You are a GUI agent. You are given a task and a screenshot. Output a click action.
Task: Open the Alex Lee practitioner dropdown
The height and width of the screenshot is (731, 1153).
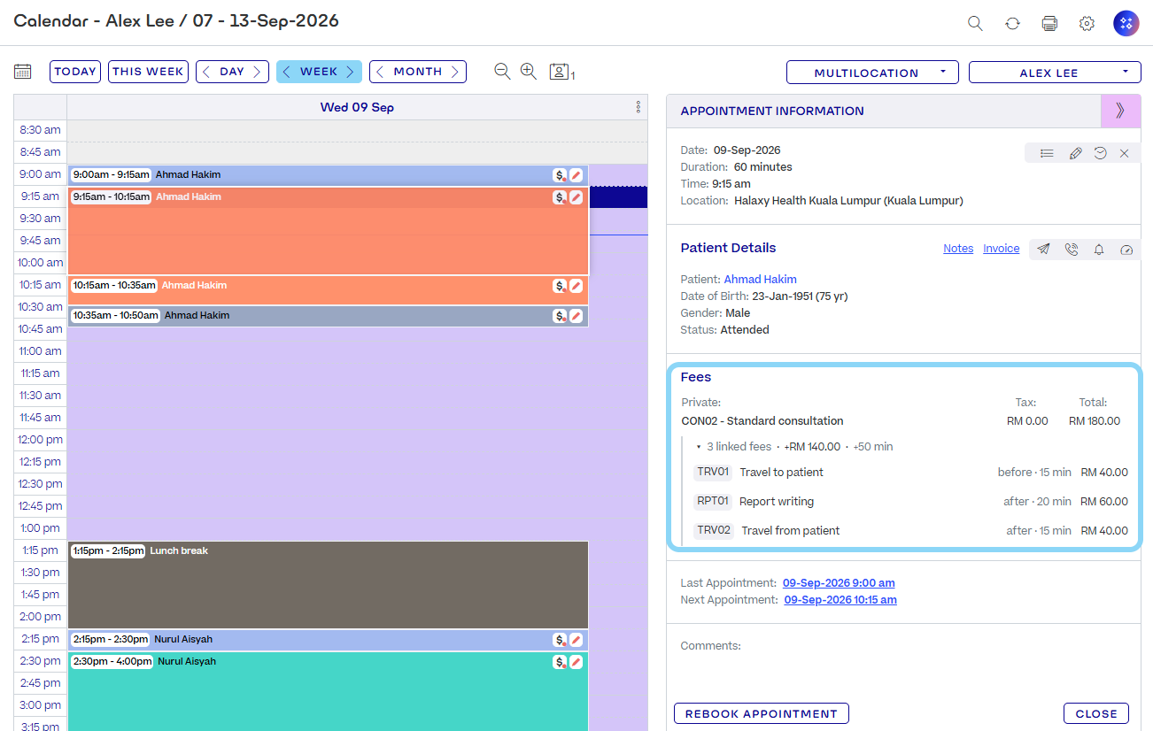pyautogui.click(x=1055, y=73)
